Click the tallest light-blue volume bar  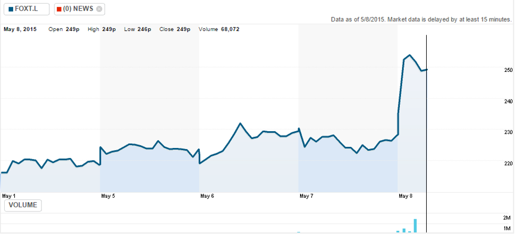(x=415, y=226)
